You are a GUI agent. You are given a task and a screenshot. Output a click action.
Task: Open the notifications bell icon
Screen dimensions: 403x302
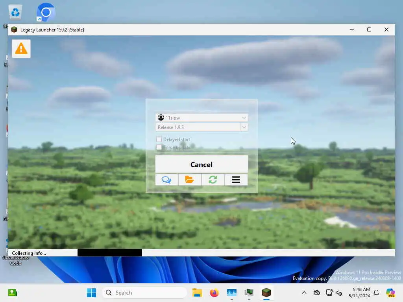pyautogui.click(x=376, y=293)
